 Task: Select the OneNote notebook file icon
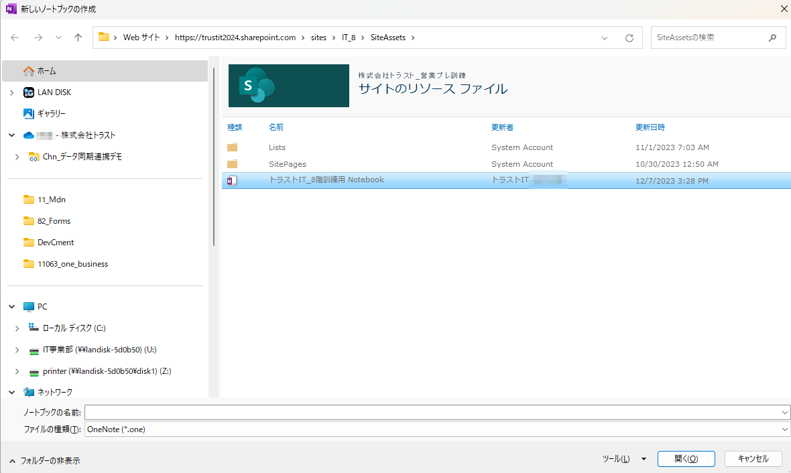(x=233, y=180)
